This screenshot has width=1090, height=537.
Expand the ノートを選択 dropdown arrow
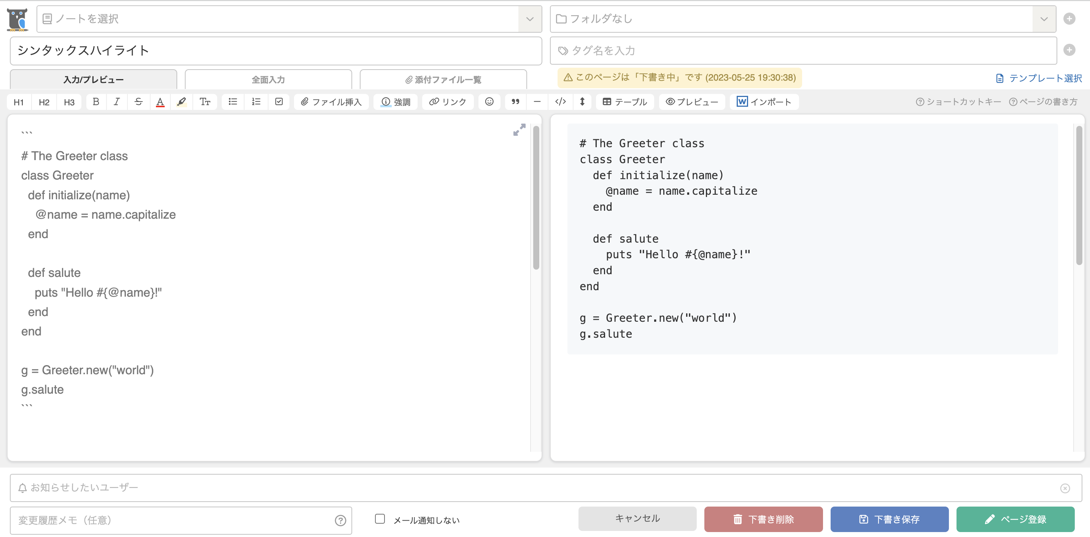[530, 19]
